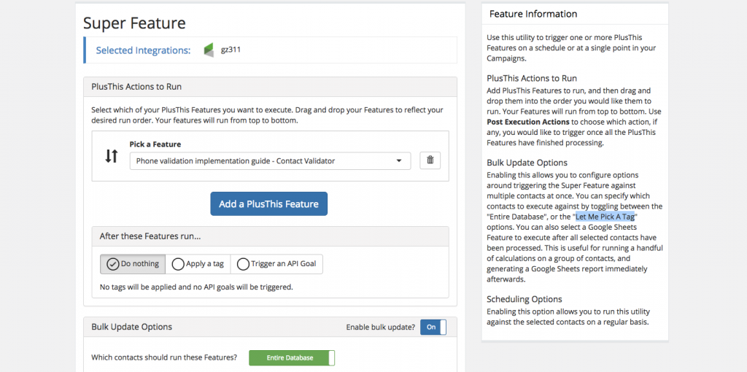Click highlighted Let Me Pick A Tag text

[x=605, y=217]
